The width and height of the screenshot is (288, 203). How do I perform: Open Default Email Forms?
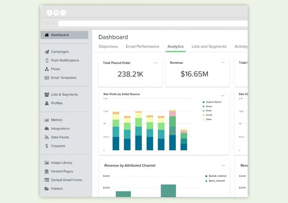point(66,180)
